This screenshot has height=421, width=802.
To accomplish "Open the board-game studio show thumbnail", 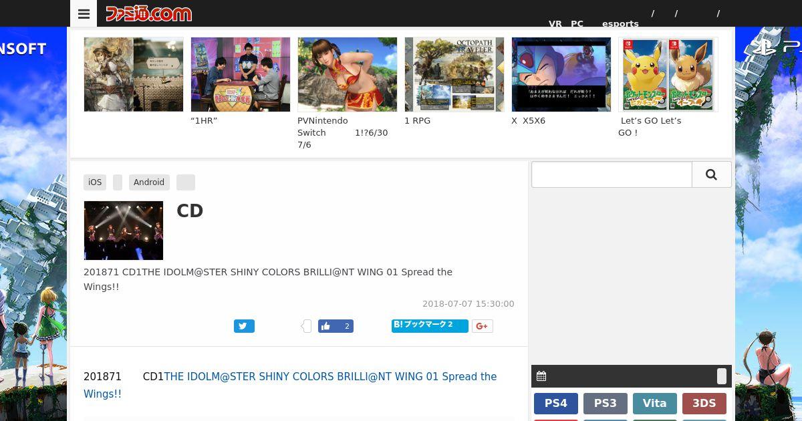I will (x=241, y=74).
